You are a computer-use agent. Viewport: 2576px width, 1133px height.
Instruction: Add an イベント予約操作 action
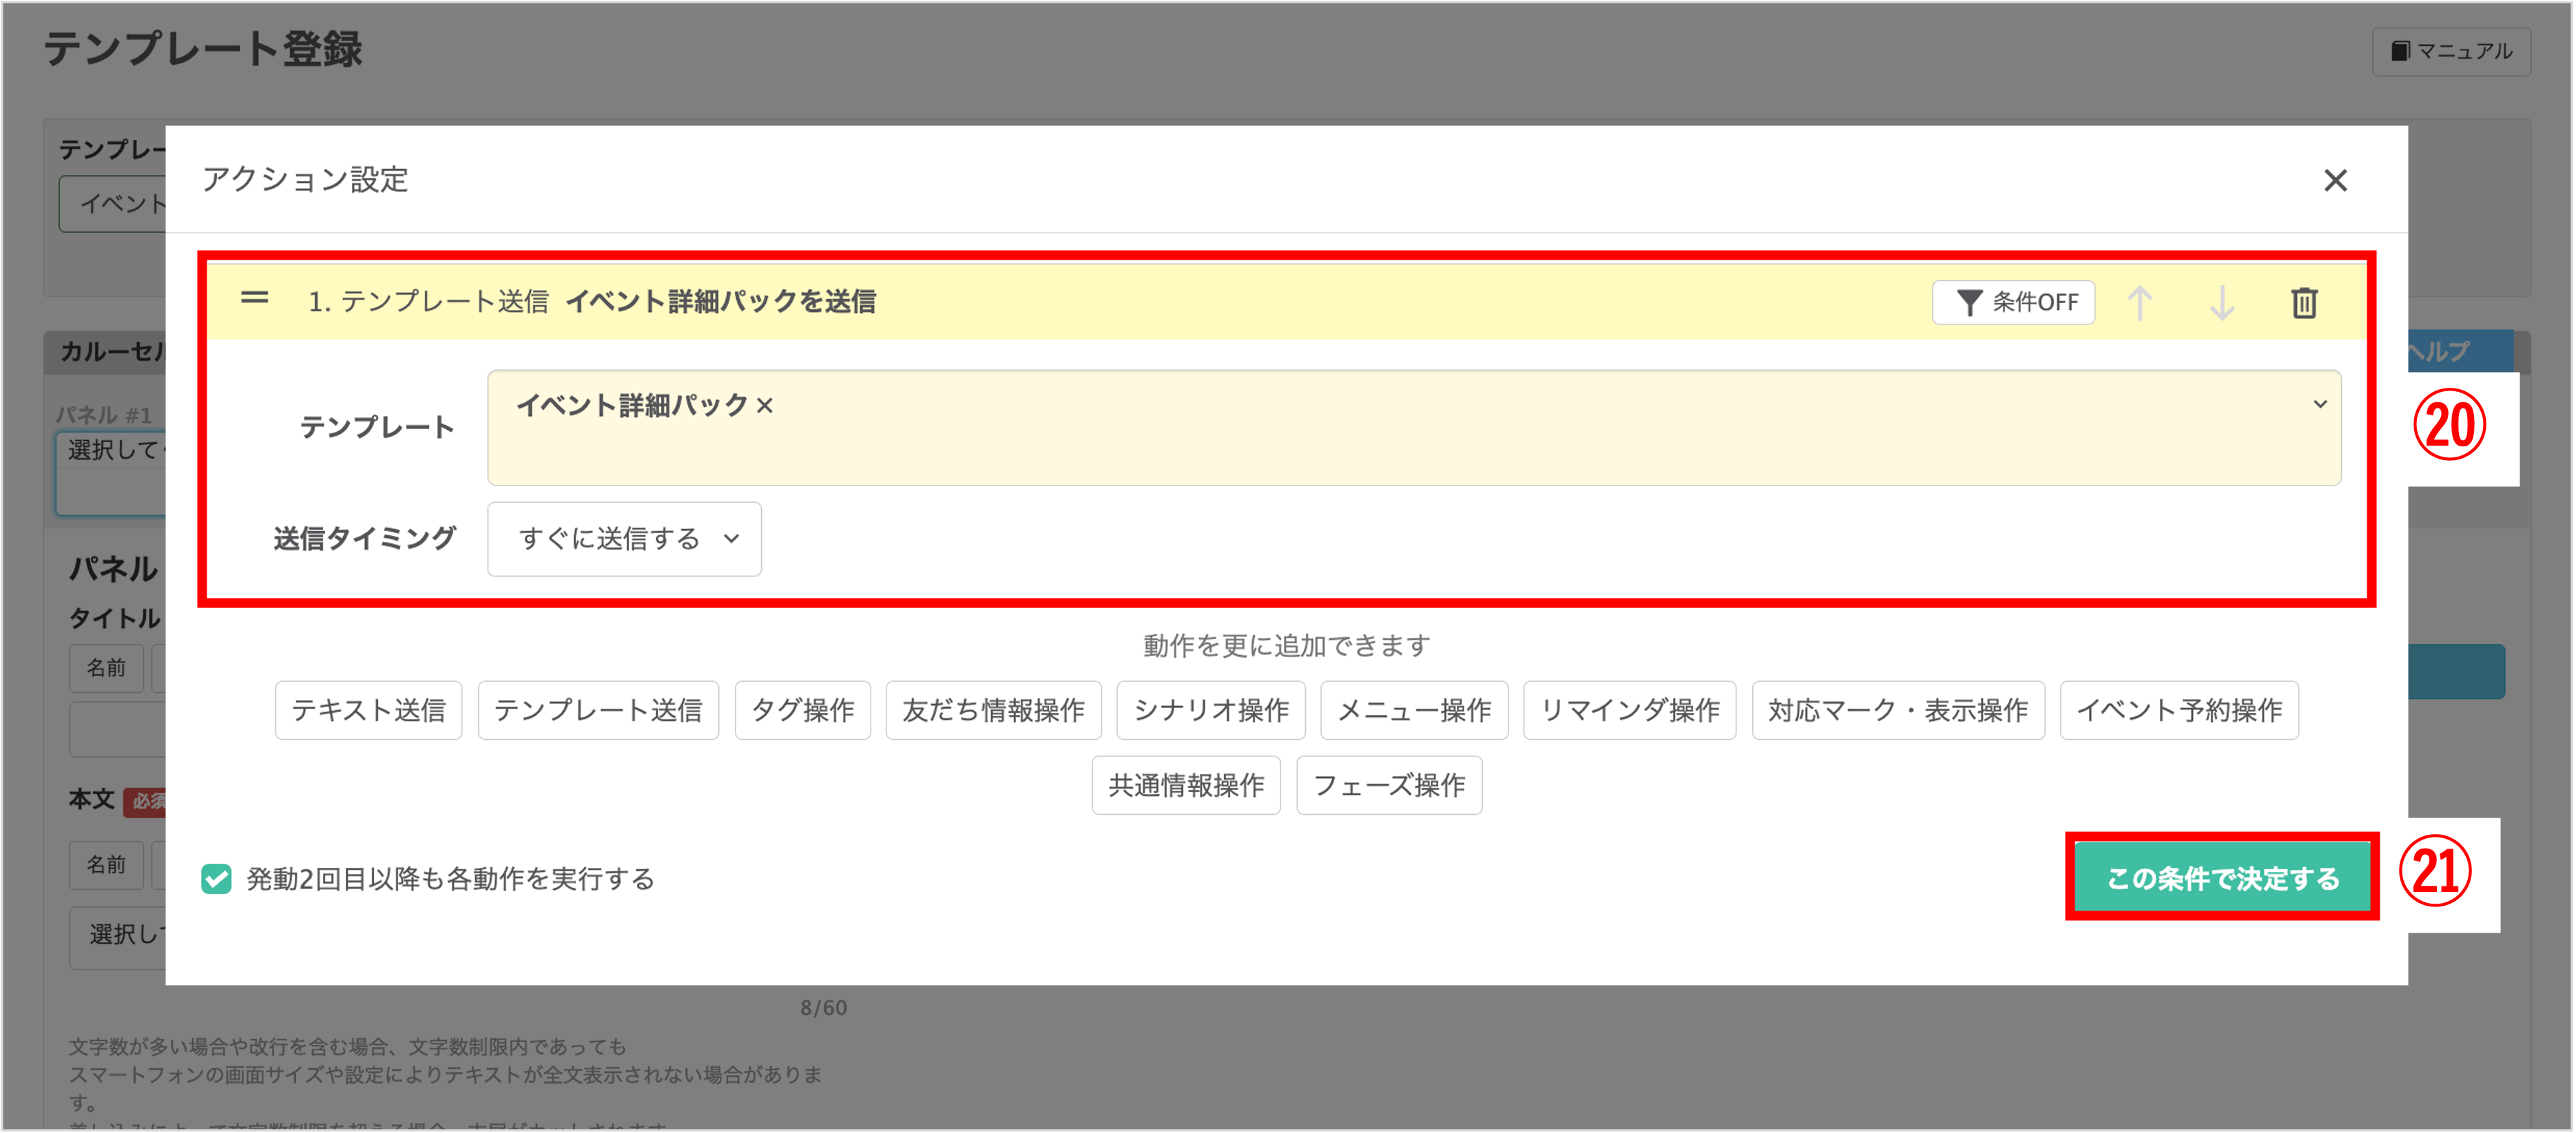[2178, 710]
